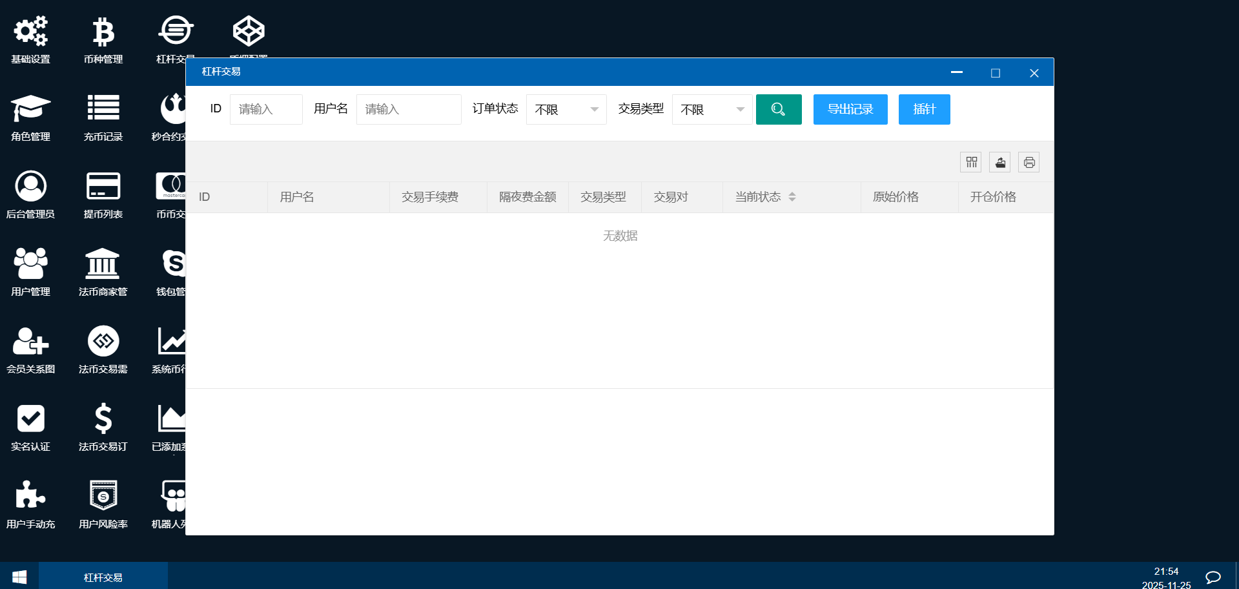Image resolution: width=1239 pixels, height=589 pixels.
Task: Select 杠杆交易 tab in taskbar
Action: (103, 577)
